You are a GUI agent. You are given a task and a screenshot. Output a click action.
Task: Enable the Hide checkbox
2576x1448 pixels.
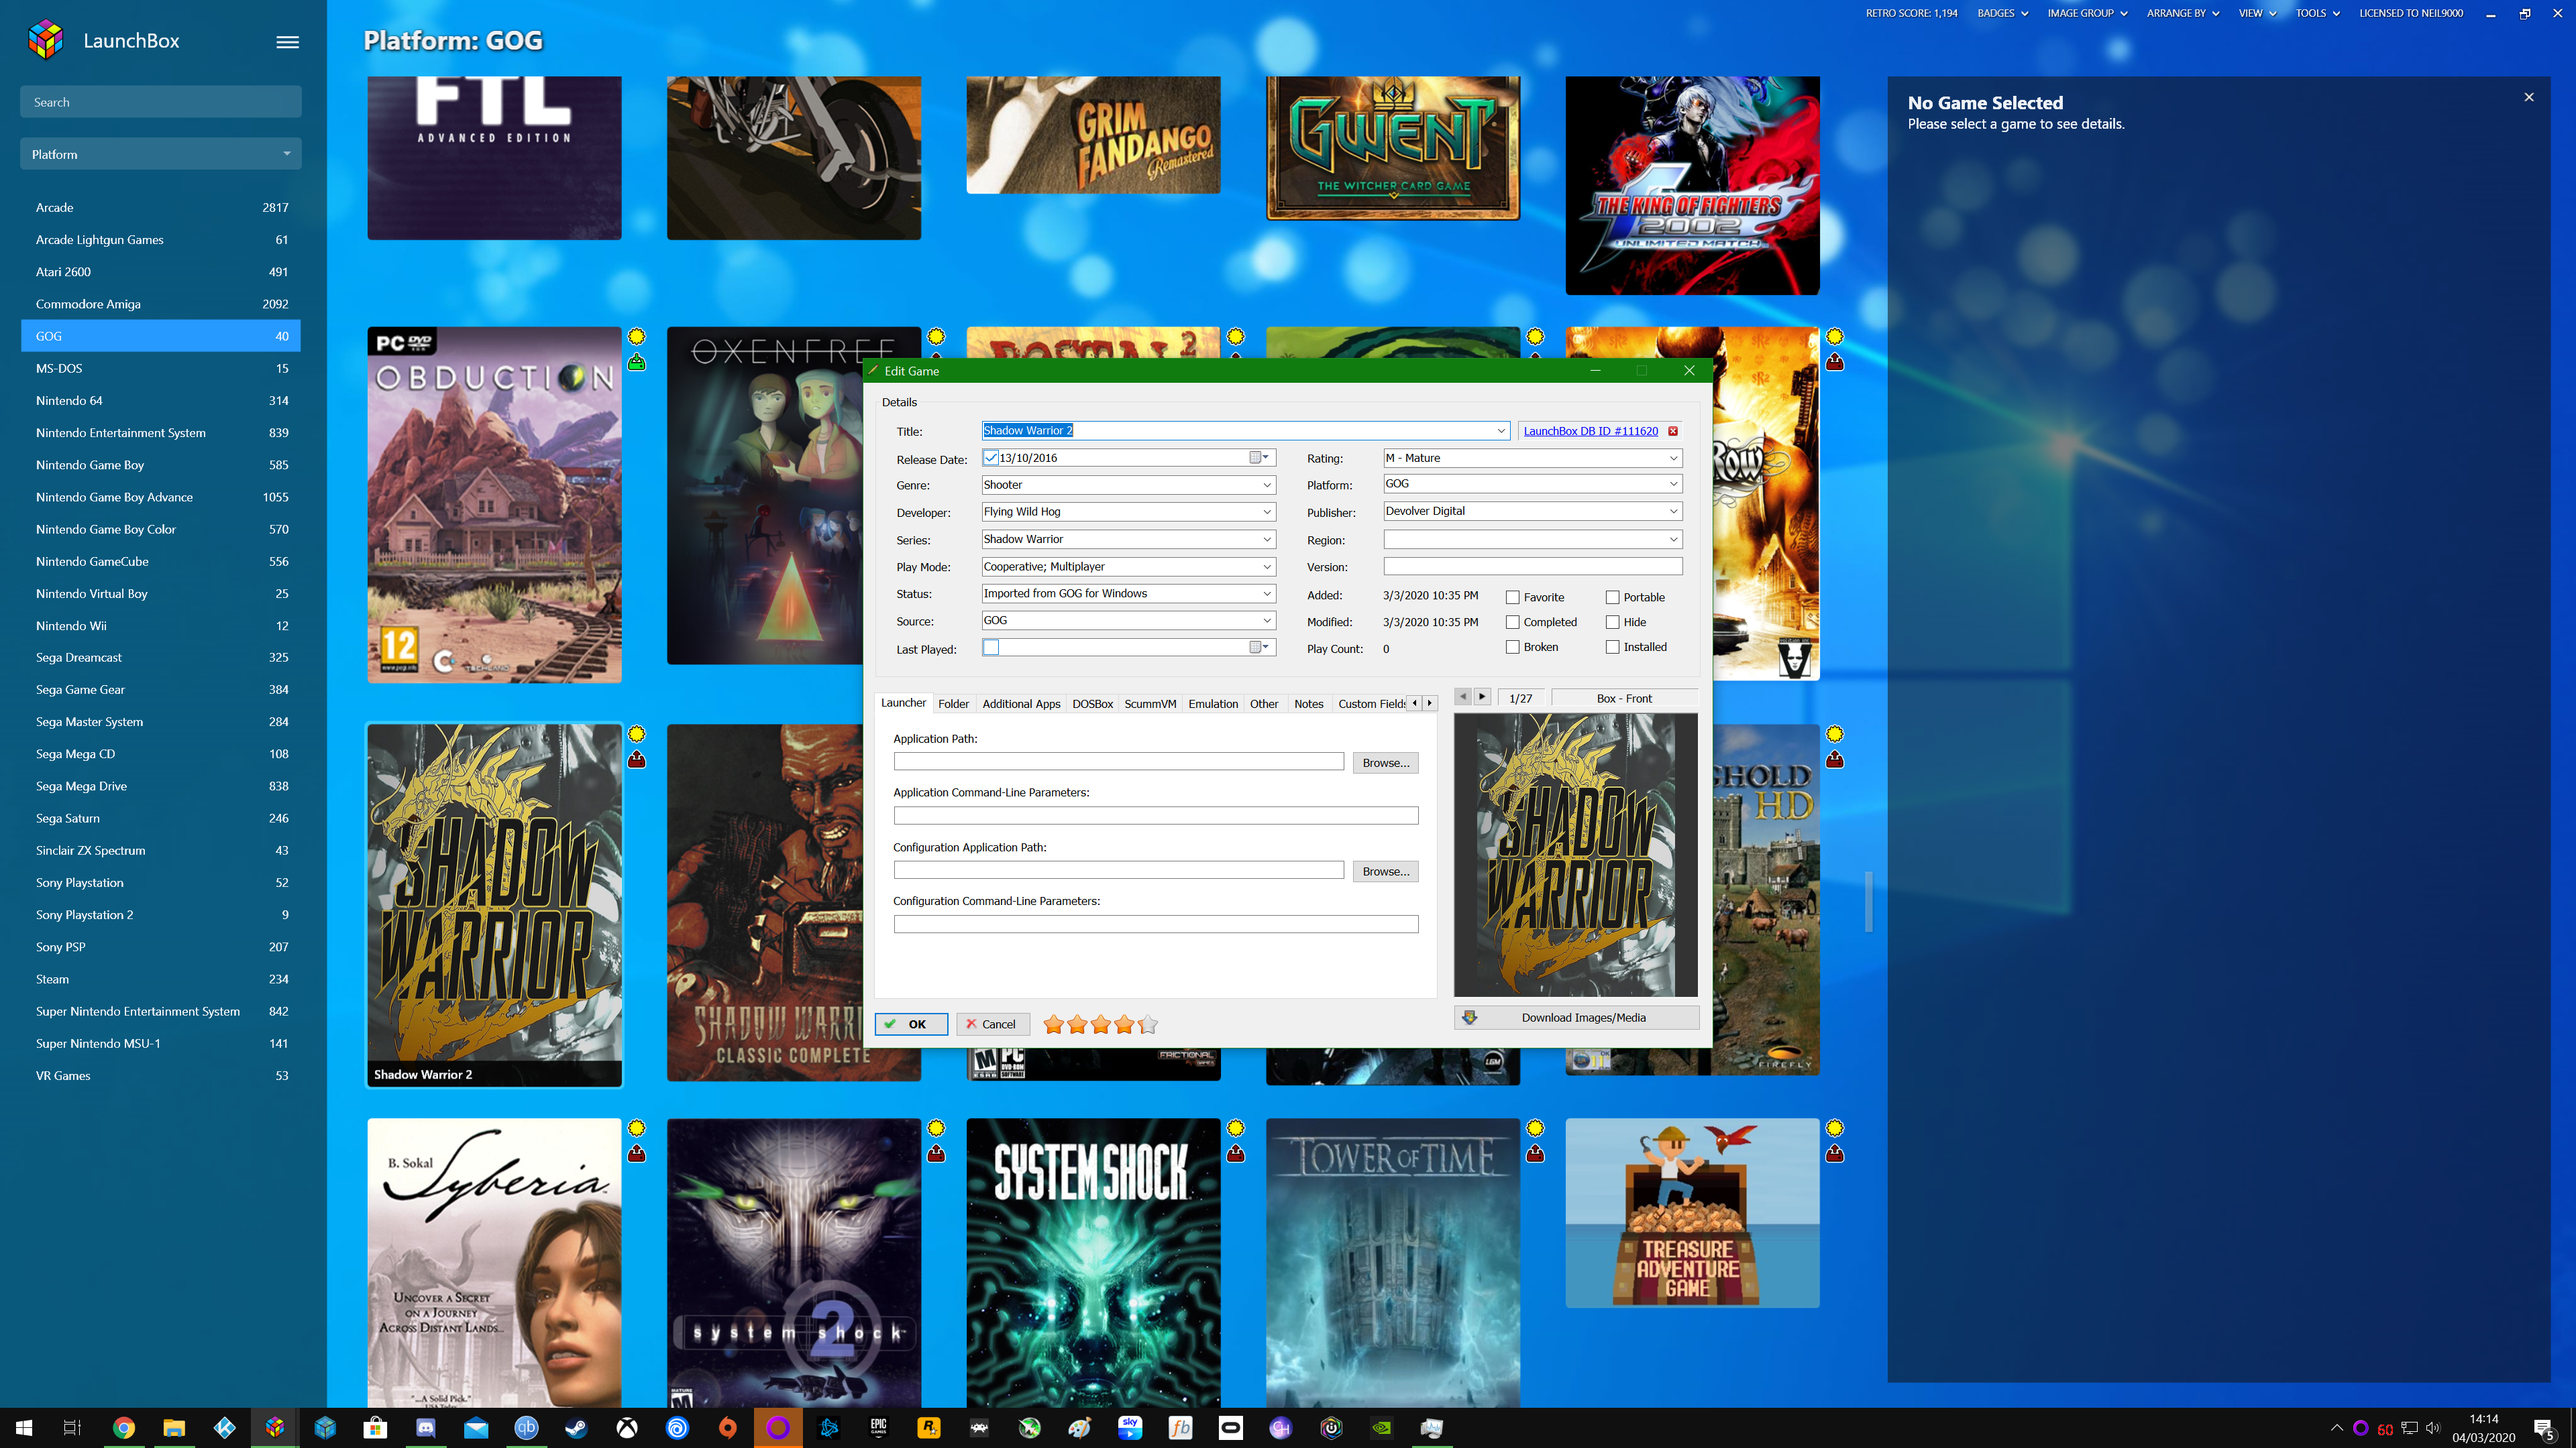(1613, 623)
